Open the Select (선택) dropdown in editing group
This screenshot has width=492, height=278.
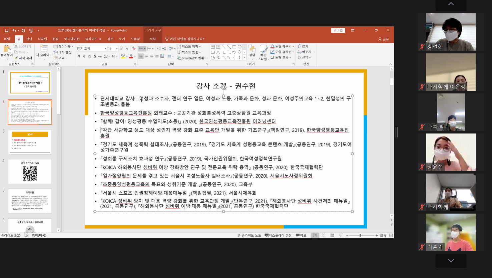pyautogui.click(x=304, y=57)
